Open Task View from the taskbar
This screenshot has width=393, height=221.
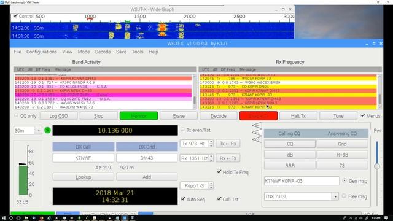click(18, 218)
